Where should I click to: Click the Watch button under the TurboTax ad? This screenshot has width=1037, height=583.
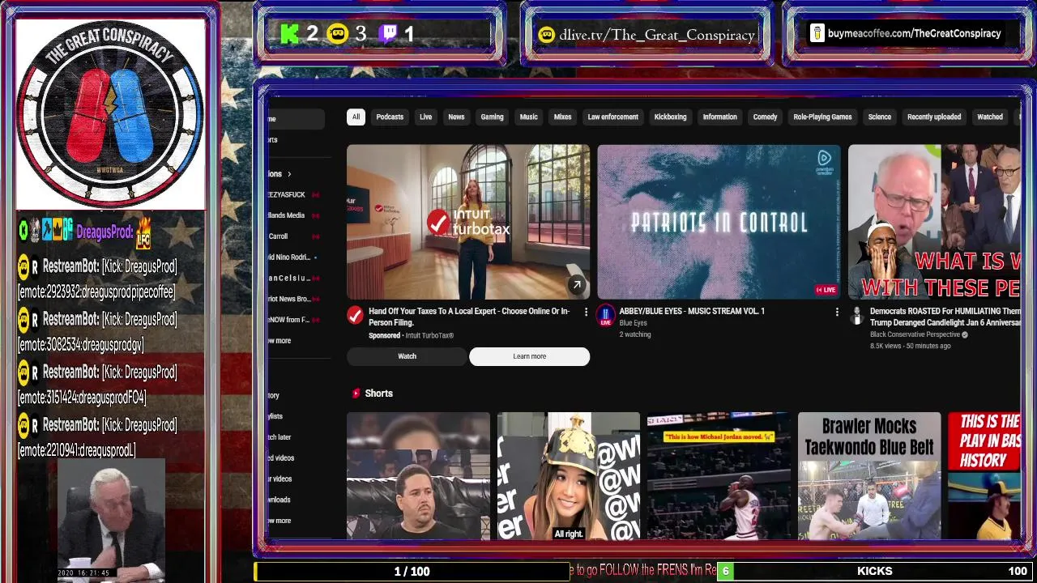tap(407, 356)
